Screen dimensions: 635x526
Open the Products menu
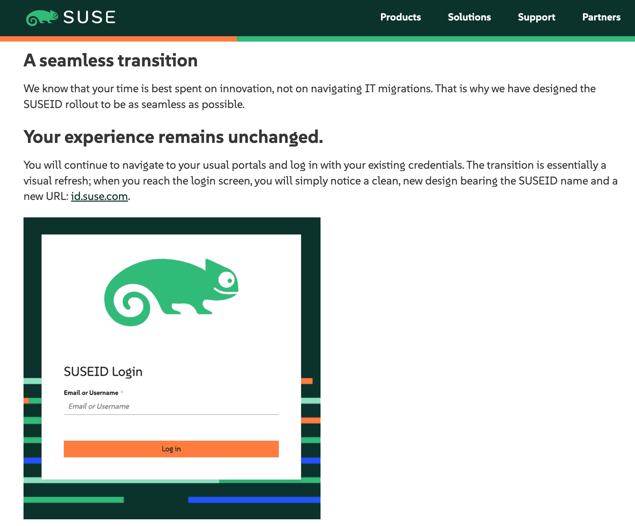[x=400, y=17]
